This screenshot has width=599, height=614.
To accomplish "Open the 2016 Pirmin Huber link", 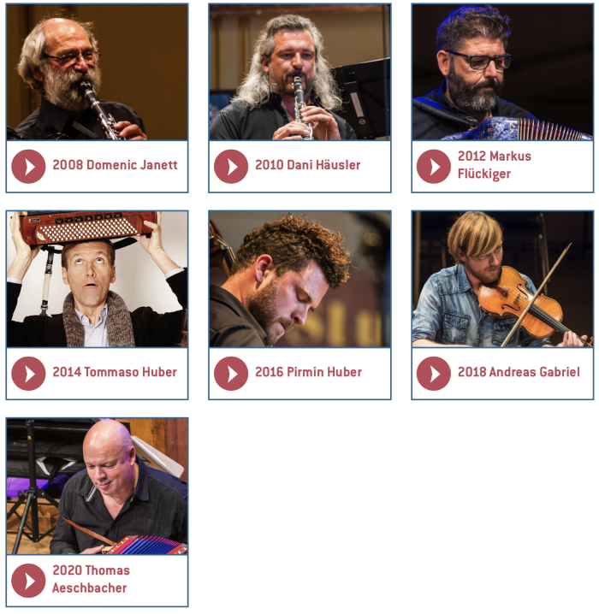I will pos(308,372).
